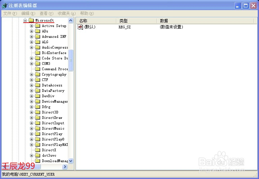Viewport: 259px width, 179px height.
Task: Click the ALG folder icon
Action: coord(38,42)
